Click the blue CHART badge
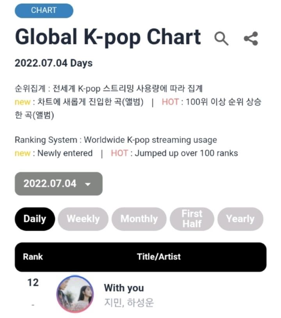 pos(44,11)
